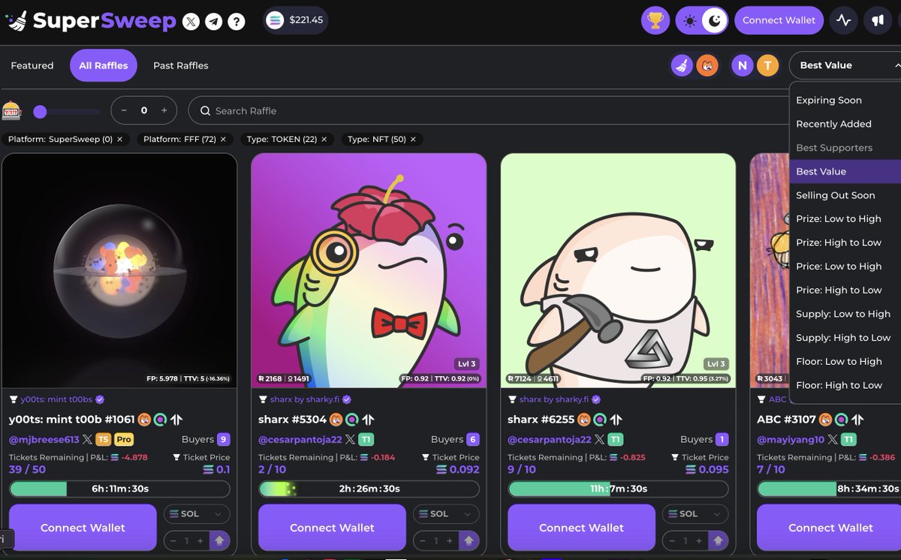The image size is (901, 560).
Task: Click Connect Wallet on sharx #6255 card
Action: point(581,528)
